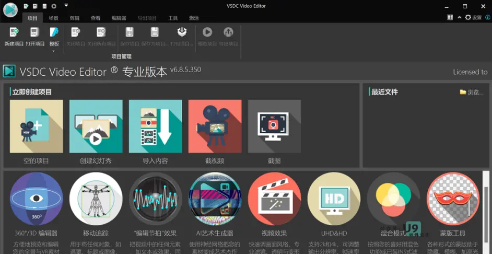This screenshot has height=254, width=492.
Task: Select the 空的项目 thumbnail
Action: point(37,126)
